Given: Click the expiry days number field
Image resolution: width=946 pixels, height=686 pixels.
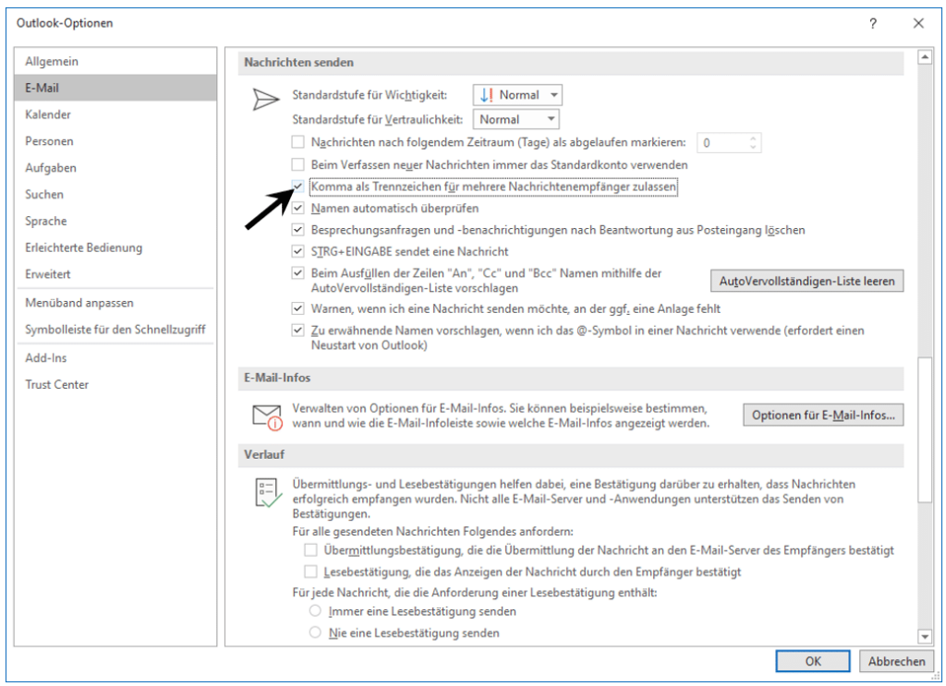Looking at the screenshot, I should coord(722,143).
